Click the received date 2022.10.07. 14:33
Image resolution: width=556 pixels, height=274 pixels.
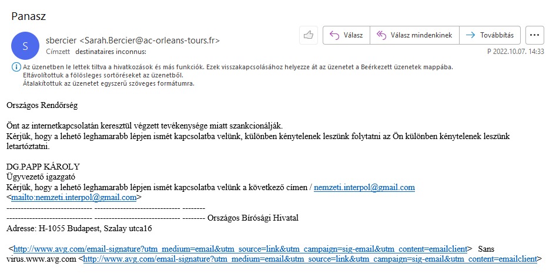pos(515,52)
